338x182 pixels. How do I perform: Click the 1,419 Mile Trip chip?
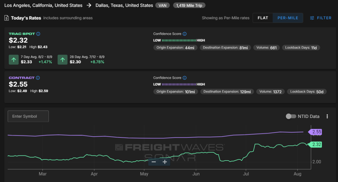click(x=189, y=5)
